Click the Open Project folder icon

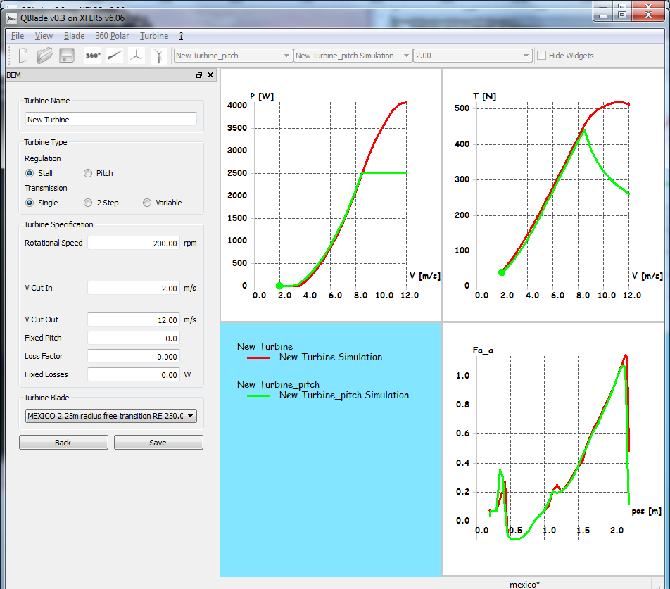coord(45,56)
